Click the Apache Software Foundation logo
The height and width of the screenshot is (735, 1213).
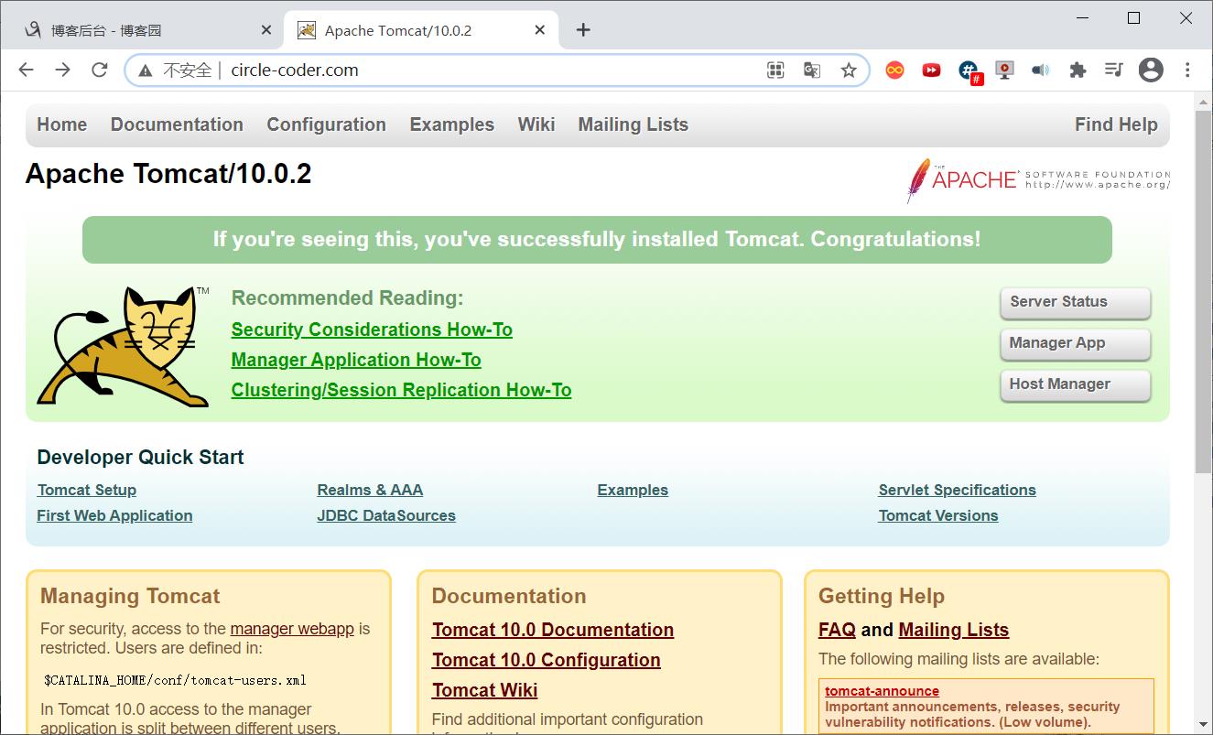click(x=1038, y=180)
